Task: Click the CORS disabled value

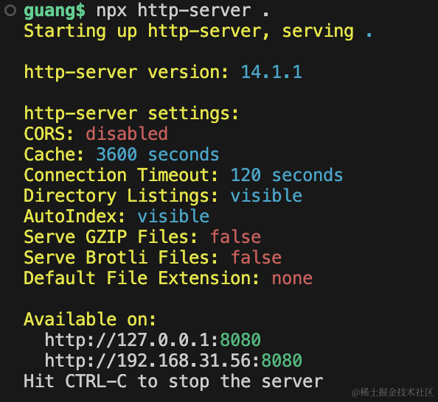Action: tap(127, 133)
